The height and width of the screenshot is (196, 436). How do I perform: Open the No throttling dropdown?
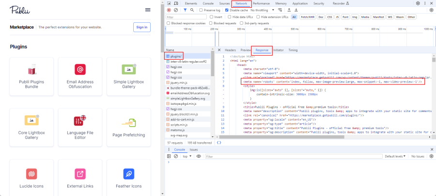click(263, 10)
